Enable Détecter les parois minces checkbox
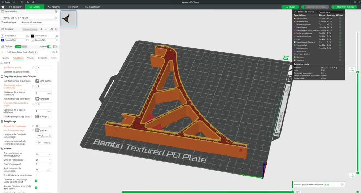Viewport: 361px width, 193px height. (x=36, y=72)
